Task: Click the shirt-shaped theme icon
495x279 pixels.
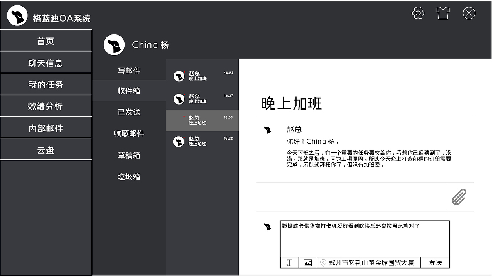Action: point(443,13)
